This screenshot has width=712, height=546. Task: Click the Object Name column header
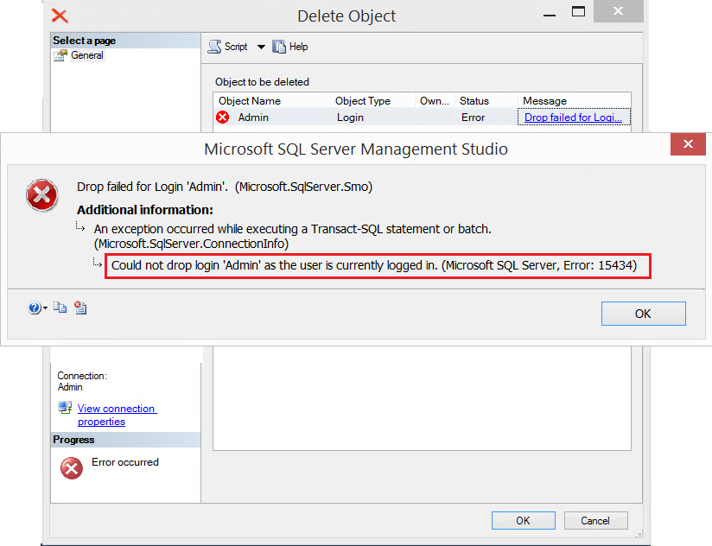coord(271,101)
